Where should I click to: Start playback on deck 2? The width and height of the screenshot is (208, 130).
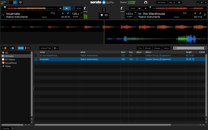(146, 8)
